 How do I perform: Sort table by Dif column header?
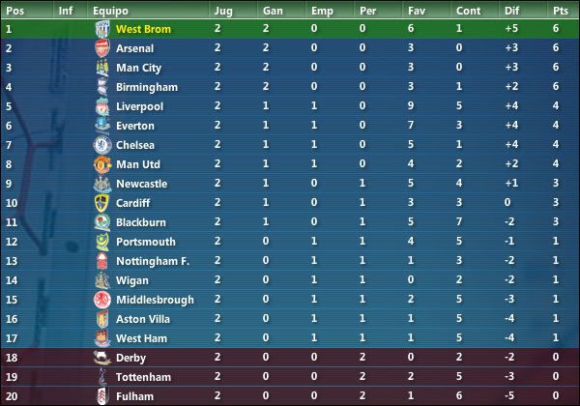511,11
